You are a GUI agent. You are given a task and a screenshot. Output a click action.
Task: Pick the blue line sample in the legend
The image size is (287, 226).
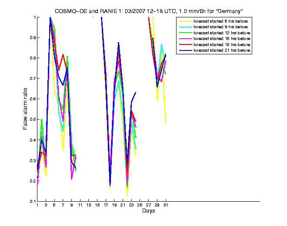(x=186, y=50)
